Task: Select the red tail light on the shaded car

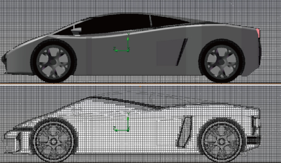Action: click(258, 33)
